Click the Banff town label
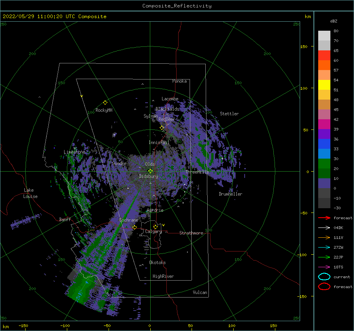 (65, 219)
